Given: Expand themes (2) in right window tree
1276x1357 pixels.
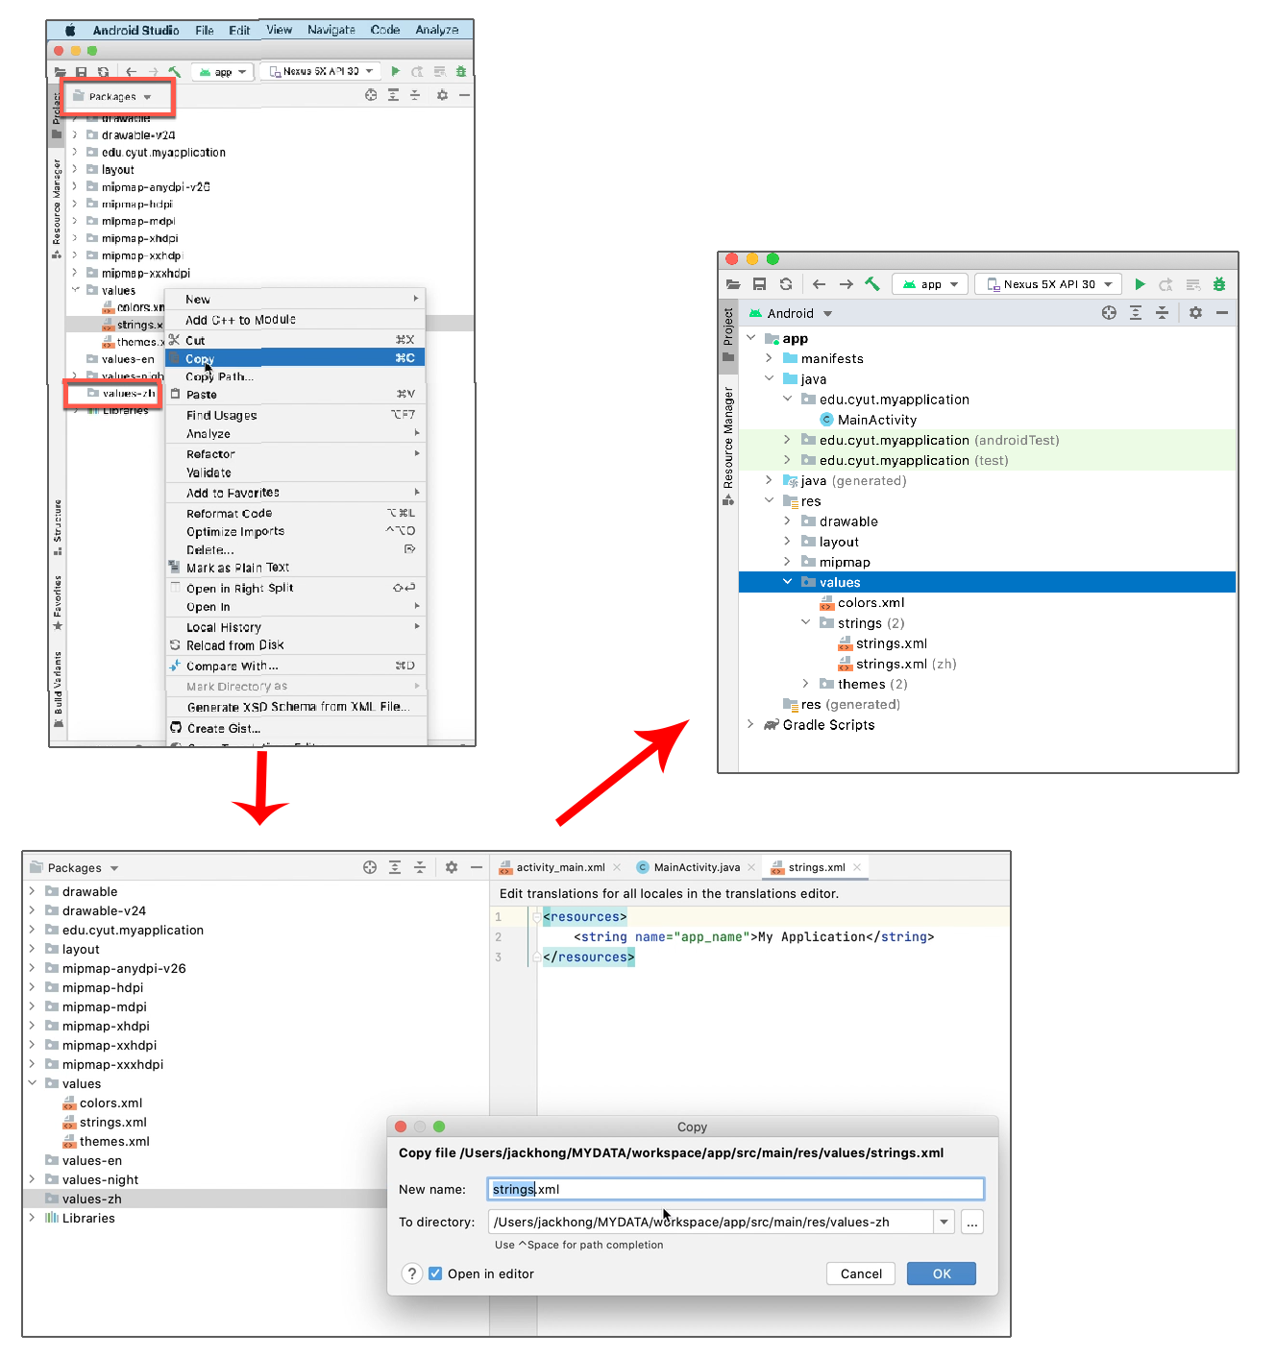Looking at the screenshot, I should [x=805, y=684].
